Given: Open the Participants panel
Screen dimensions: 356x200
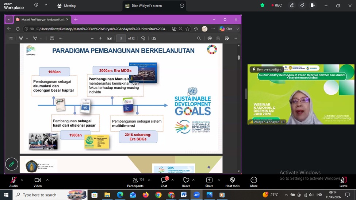Looking at the screenshot, I should coord(135,182).
